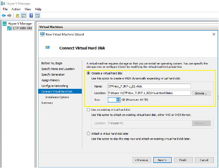Toggle the Show/Hide Console Tree icon

click(24, 15)
